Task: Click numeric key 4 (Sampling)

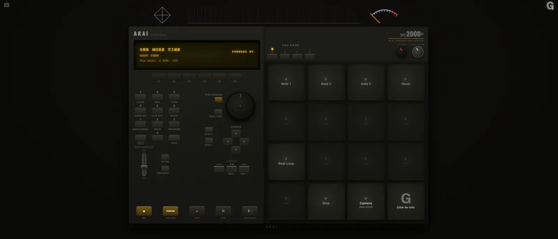Action: pyautogui.click(x=141, y=110)
